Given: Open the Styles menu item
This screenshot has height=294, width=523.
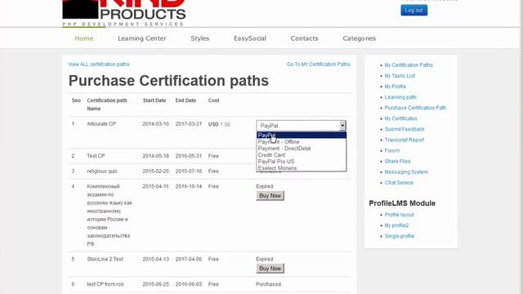Looking at the screenshot, I should [199, 38].
